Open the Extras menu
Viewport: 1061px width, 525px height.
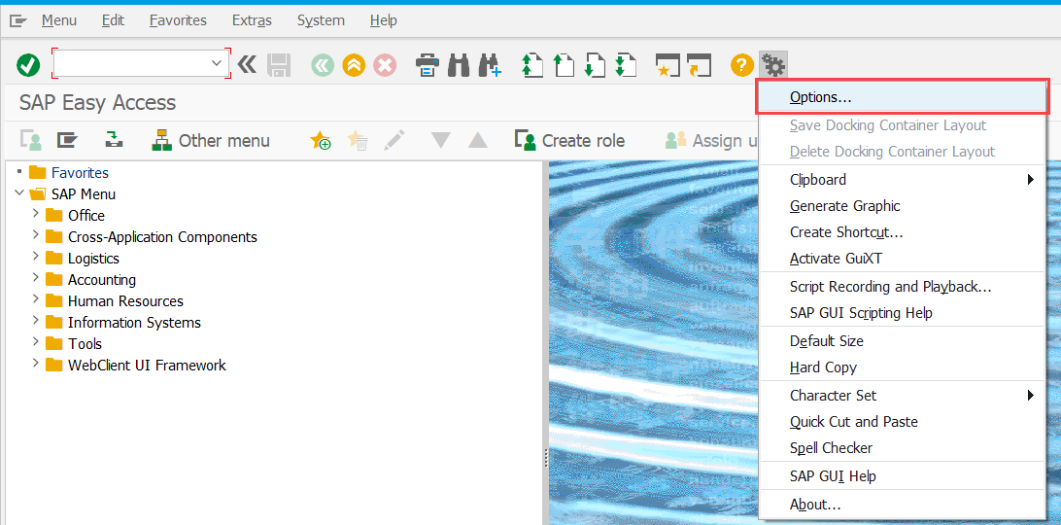252,20
